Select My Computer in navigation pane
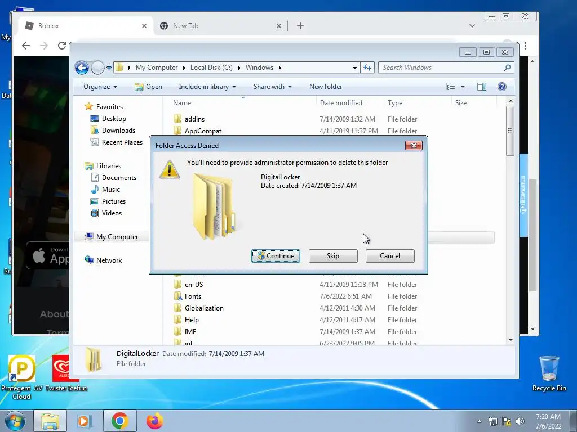This screenshot has height=432, width=577. point(117,237)
